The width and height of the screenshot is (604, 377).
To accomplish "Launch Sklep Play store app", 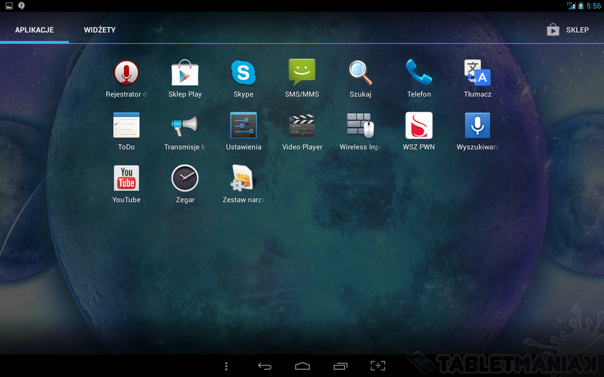I will [x=185, y=78].
